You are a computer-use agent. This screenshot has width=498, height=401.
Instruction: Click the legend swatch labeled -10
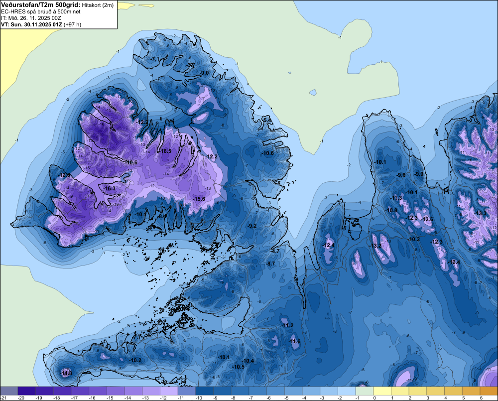click(x=205, y=391)
